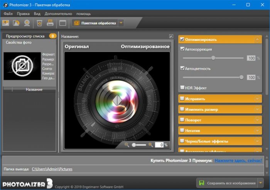Click the trash bin toolbar icon

(x=40, y=23)
